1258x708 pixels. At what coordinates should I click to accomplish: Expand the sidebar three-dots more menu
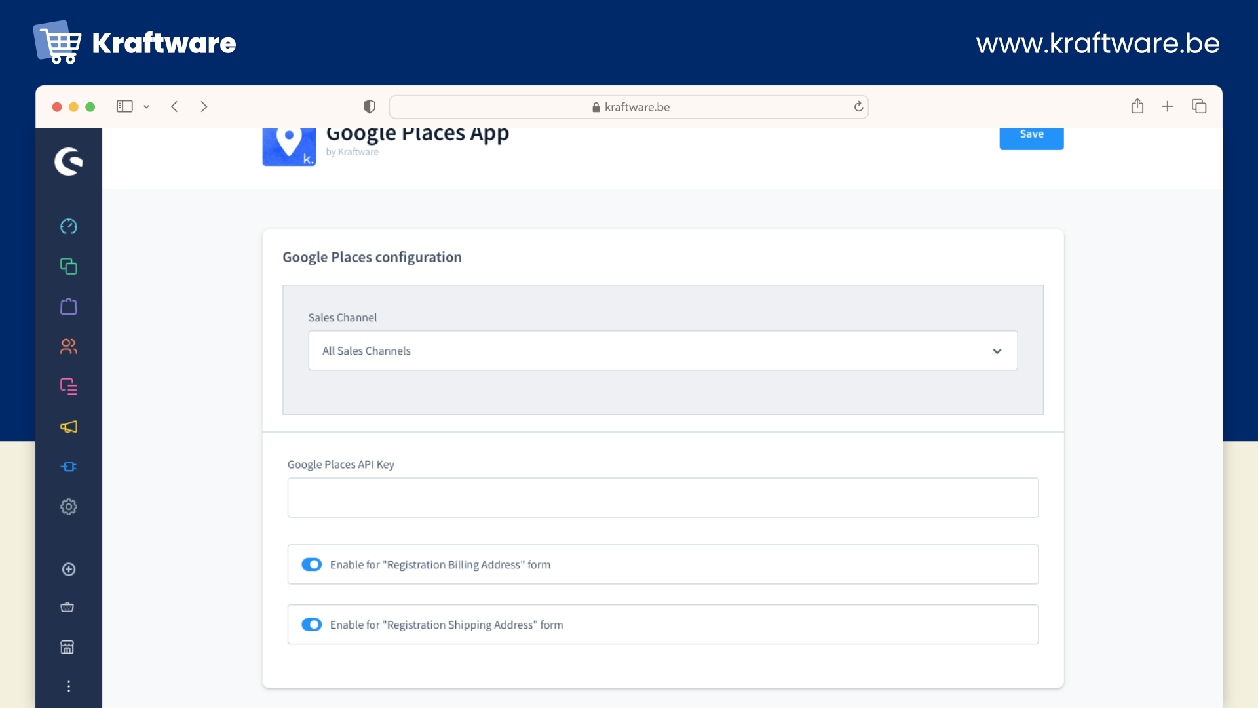69,686
